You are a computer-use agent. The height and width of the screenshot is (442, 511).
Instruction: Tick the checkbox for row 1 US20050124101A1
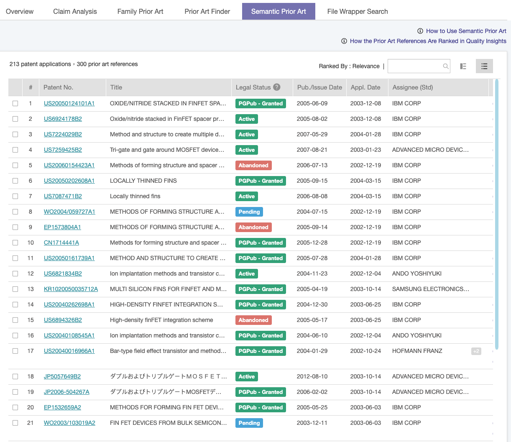tap(15, 103)
